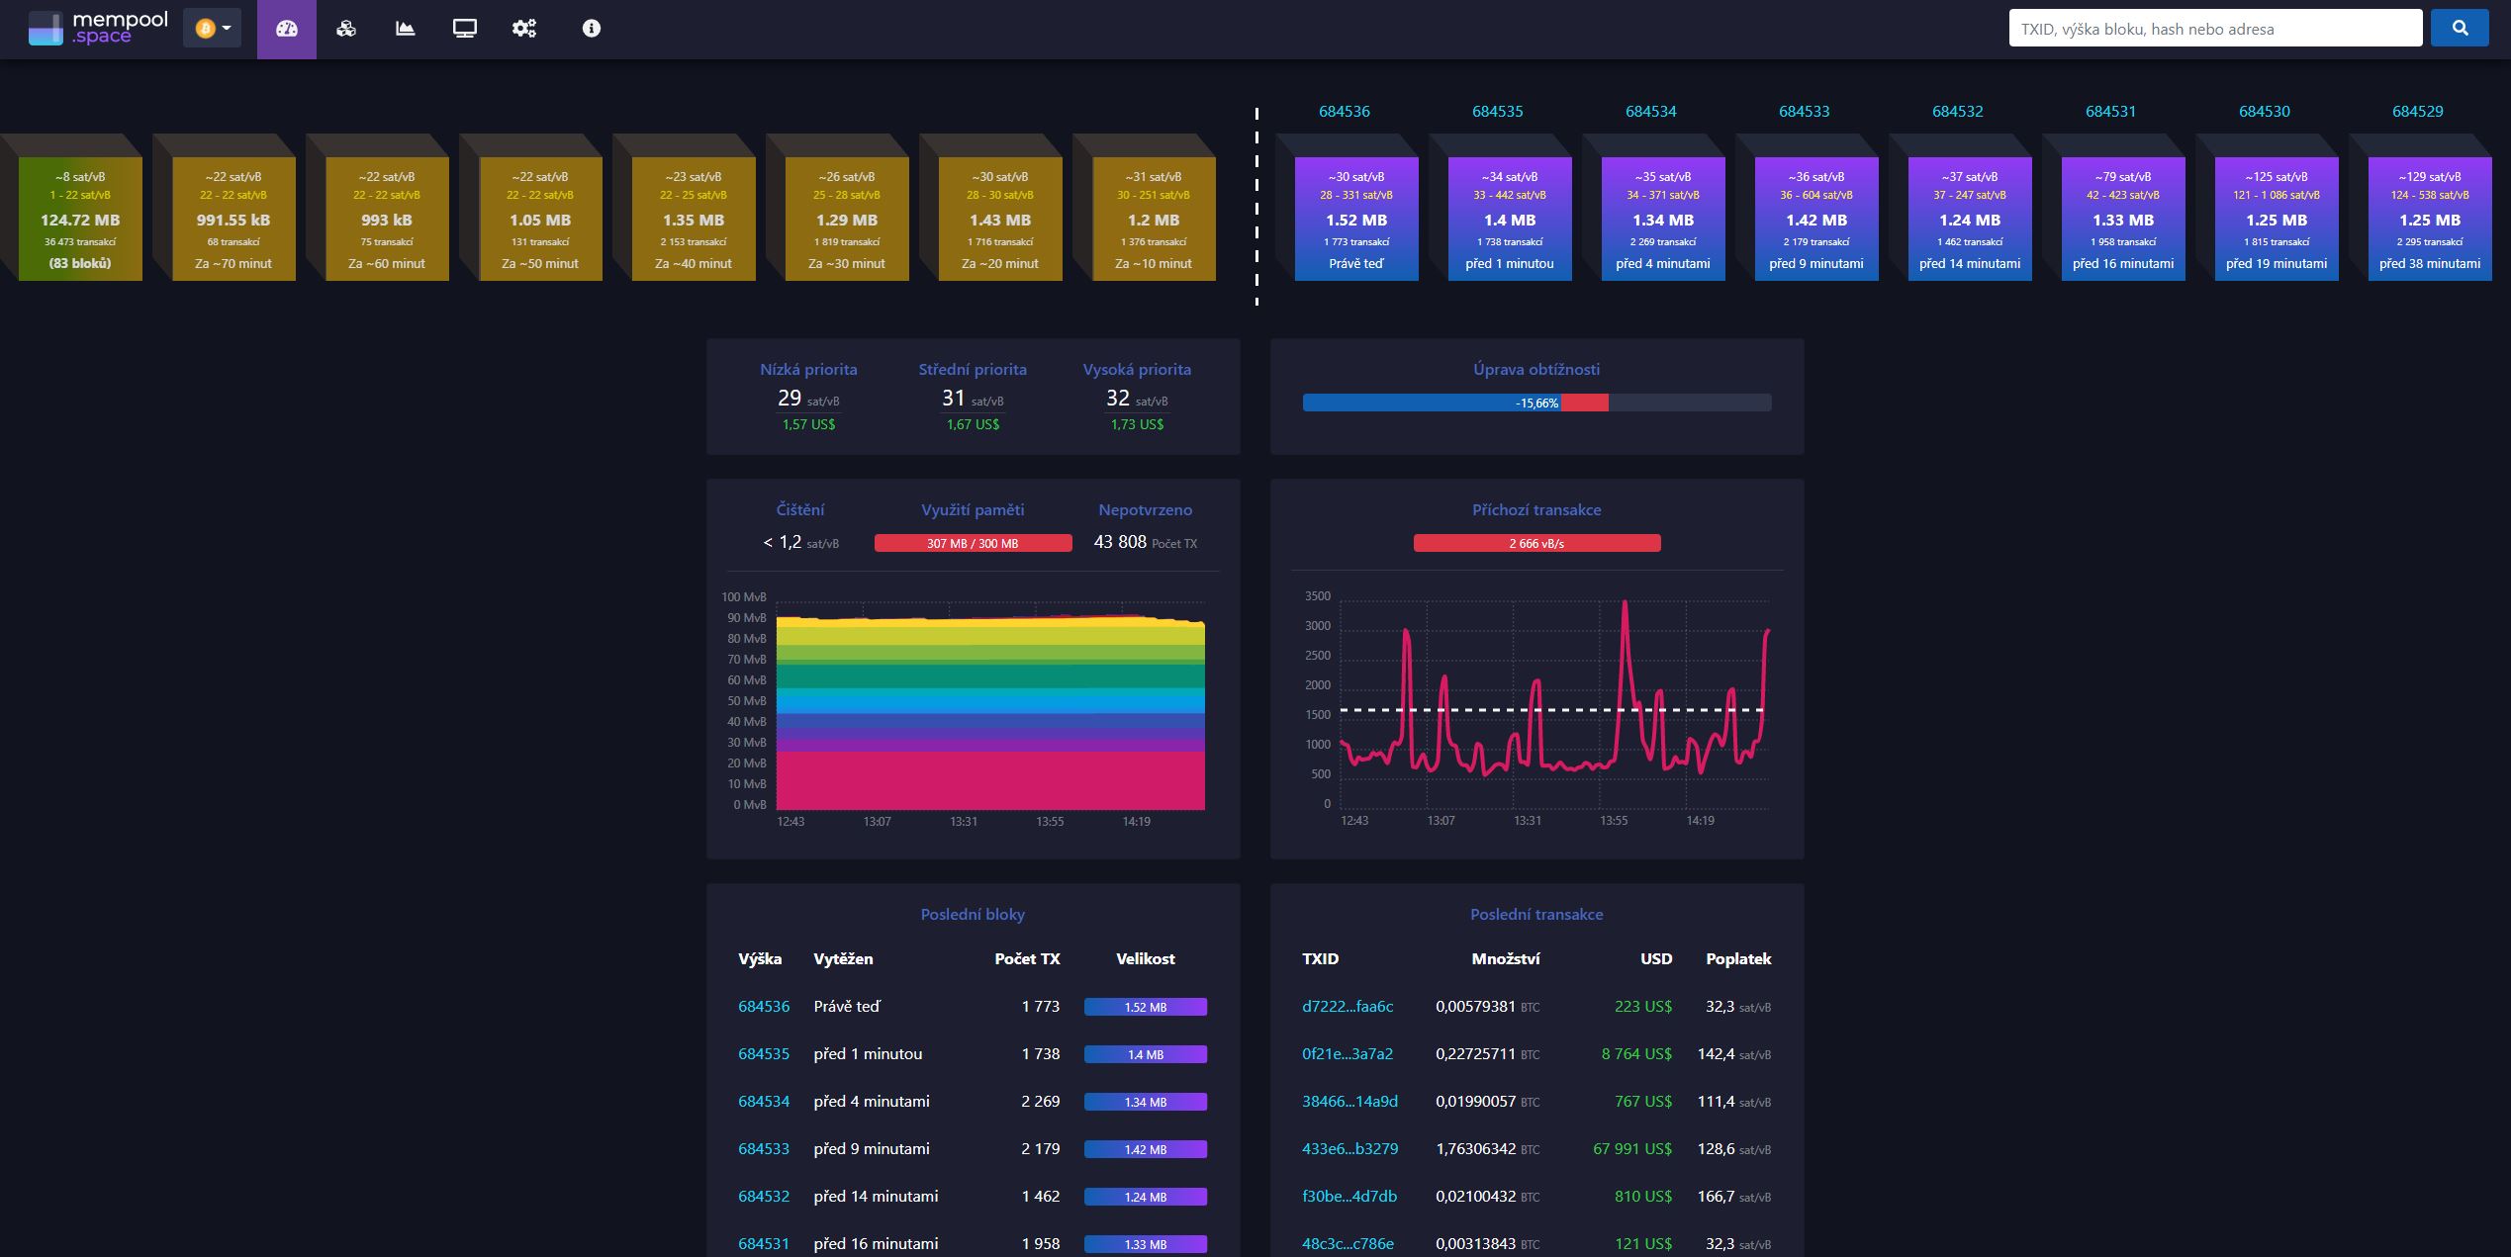This screenshot has width=2511, height=1257.
Task: Click the 'Nízká priorita' fee heading
Action: click(808, 370)
